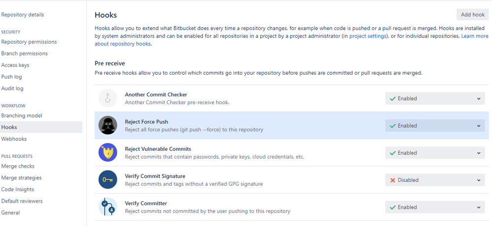This screenshot has height=227, width=492.
Task: Click the key icon for Verify Commit Signature
Action: pos(108,180)
